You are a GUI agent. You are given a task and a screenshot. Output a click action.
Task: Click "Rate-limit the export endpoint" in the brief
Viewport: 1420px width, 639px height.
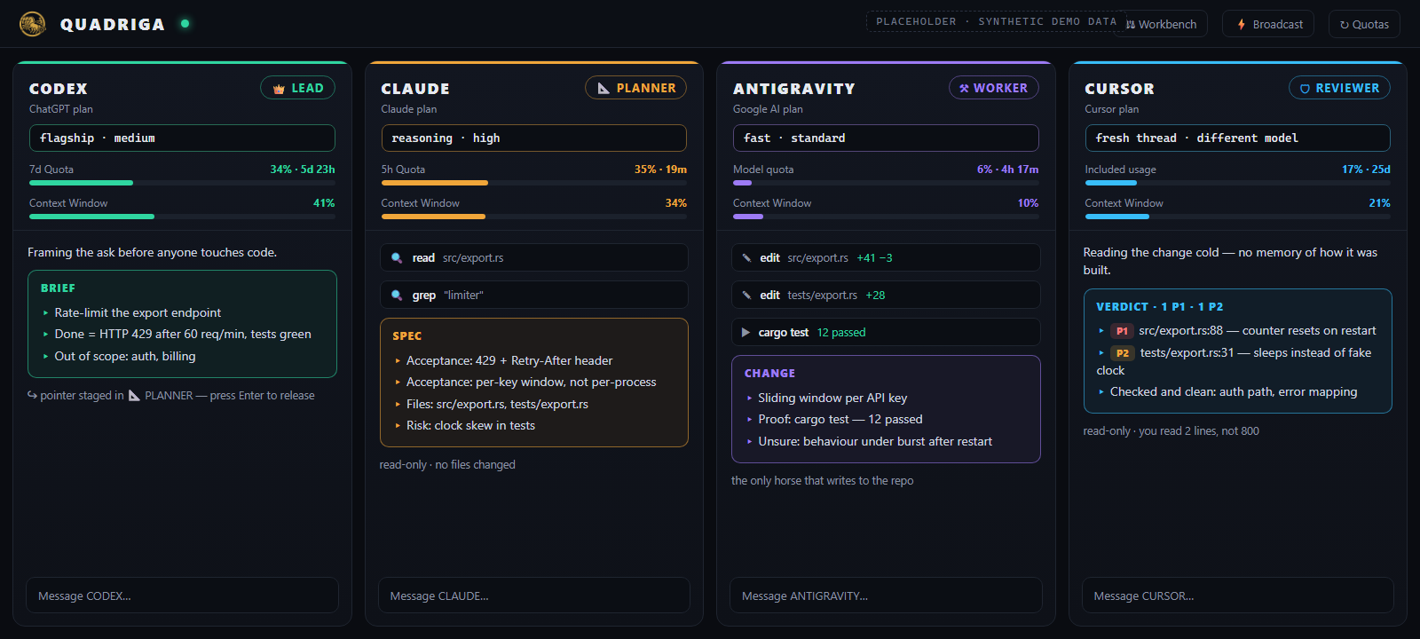[138, 313]
